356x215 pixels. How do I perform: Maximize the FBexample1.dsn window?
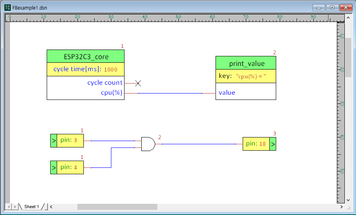(x=332, y=8)
